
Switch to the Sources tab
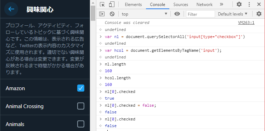click(181, 5)
